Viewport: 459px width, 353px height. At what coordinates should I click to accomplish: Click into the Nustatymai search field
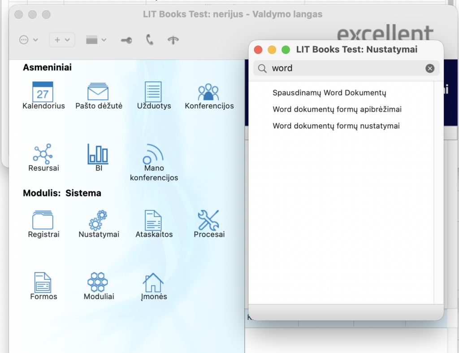pyautogui.click(x=346, y=68)
